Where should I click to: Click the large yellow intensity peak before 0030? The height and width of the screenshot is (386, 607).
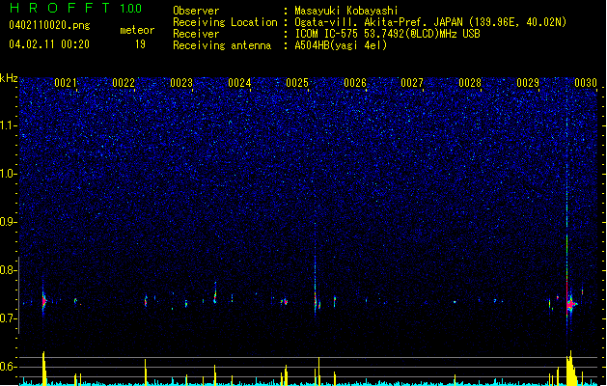[x=570, y=369]
